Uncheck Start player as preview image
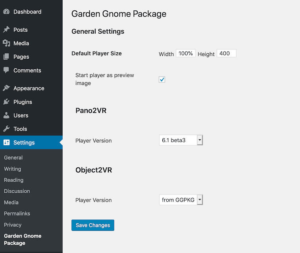The width and height of the screenshot is (300, 253). (x=162, y=79)
